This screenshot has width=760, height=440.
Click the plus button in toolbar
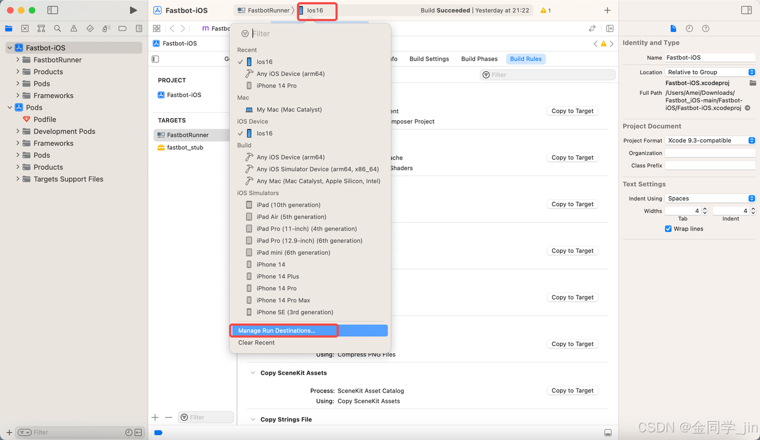tap(607, 10)
